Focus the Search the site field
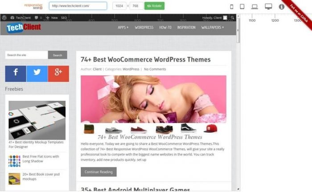 coord(27,55)
